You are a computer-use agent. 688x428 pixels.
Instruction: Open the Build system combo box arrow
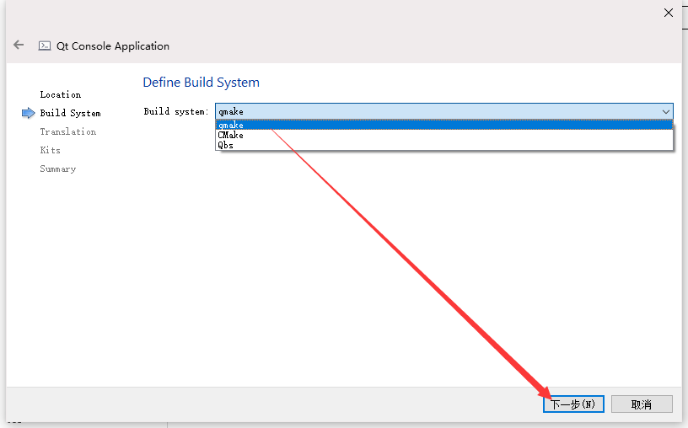[665, 112]
